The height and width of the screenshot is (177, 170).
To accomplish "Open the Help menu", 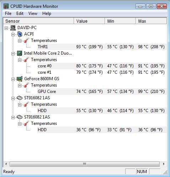I will pos(47,13).
